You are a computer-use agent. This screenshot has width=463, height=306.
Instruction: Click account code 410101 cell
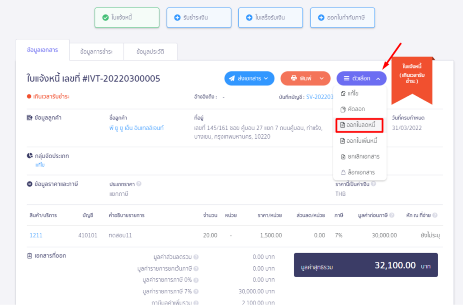click(x=88, y=235)
